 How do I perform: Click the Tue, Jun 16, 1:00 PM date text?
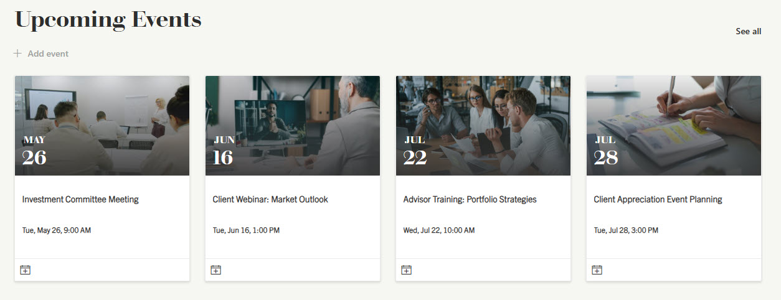[x=246, y=230]
